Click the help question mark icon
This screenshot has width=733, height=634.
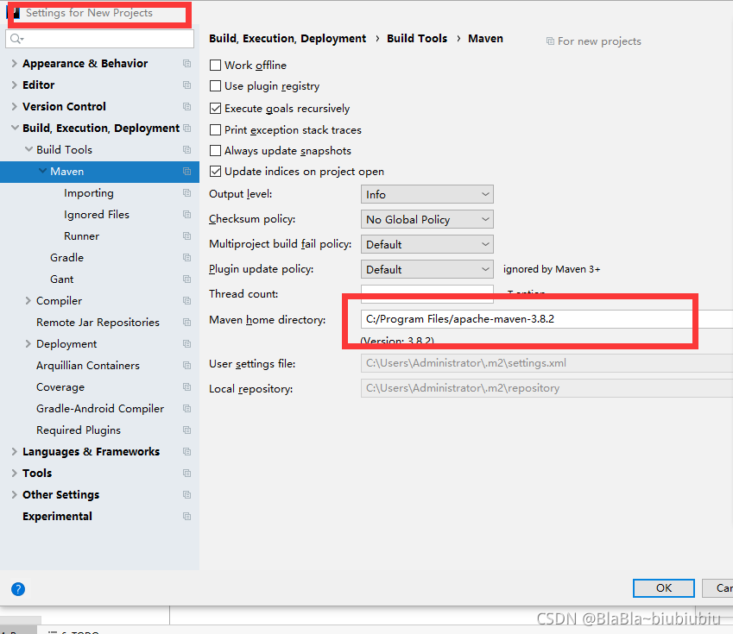pos(18,589)
